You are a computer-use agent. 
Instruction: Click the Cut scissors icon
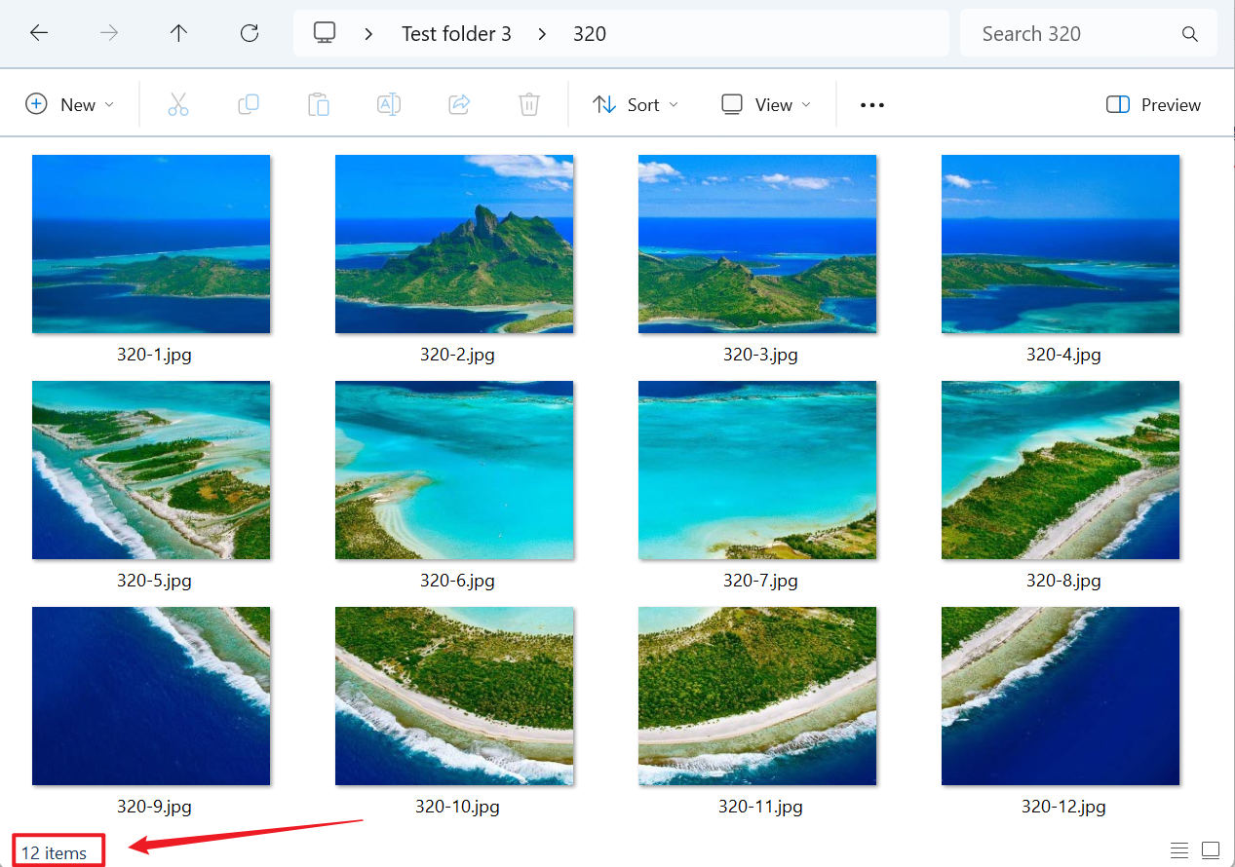coord(177,104)
